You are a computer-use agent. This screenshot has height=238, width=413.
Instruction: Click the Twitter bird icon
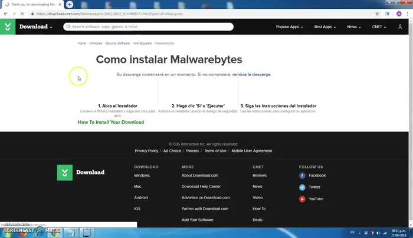[302, 187]
